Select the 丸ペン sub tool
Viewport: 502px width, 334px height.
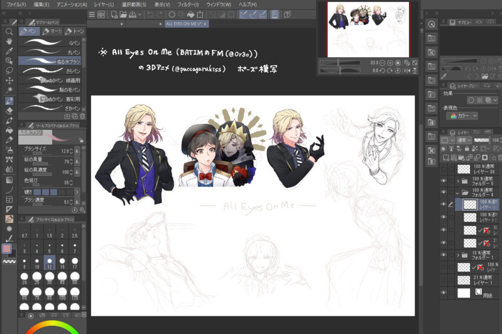(x=50, y=52)
